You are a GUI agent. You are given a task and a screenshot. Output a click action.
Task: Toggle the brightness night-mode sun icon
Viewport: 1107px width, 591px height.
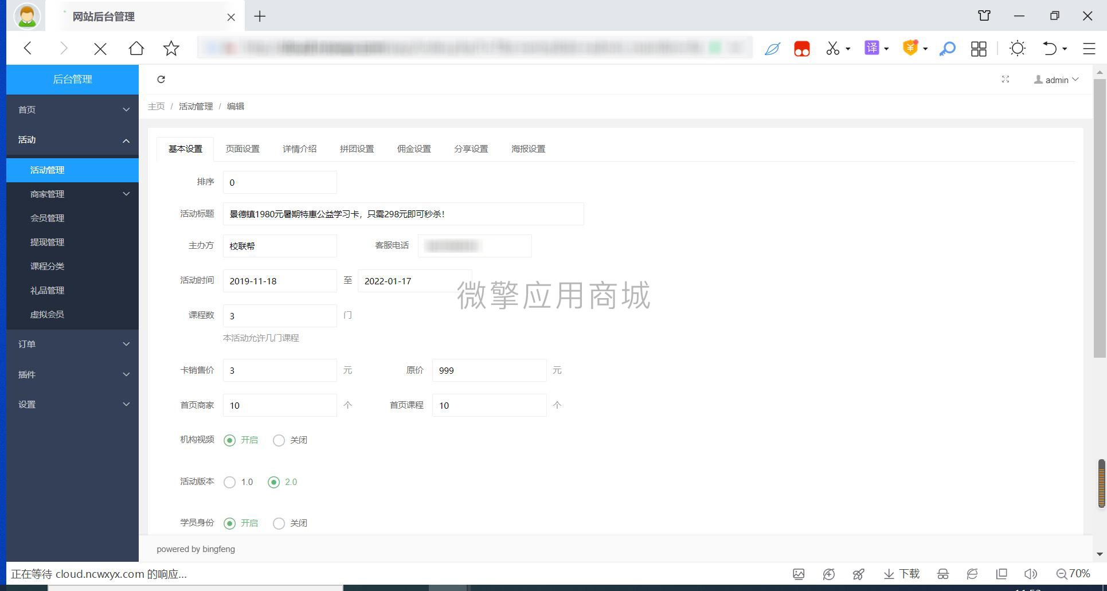coord(1018,48)
